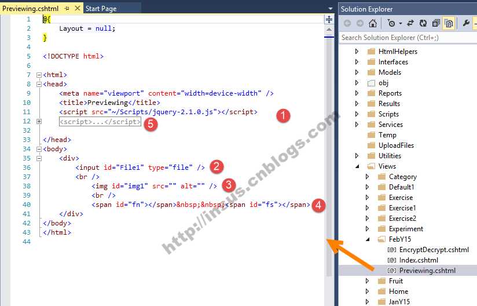Select the UploadFiles folder
The image size is (477, 306).
(396, 145)
